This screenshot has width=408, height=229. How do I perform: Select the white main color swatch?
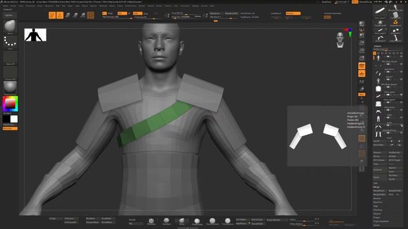click(x=14, y=119)
